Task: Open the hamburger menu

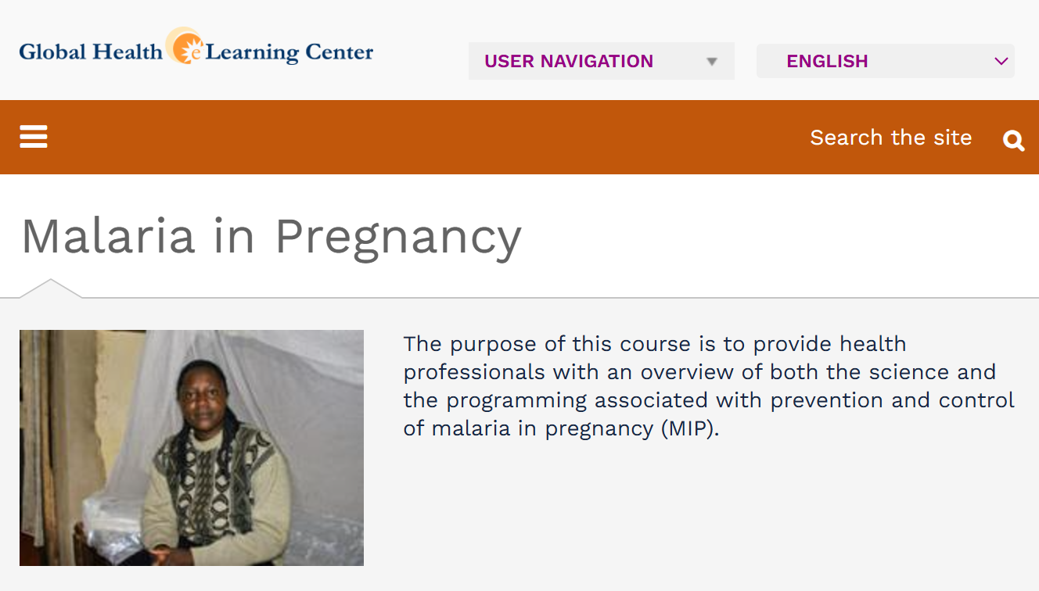Action: click(34, 137)
